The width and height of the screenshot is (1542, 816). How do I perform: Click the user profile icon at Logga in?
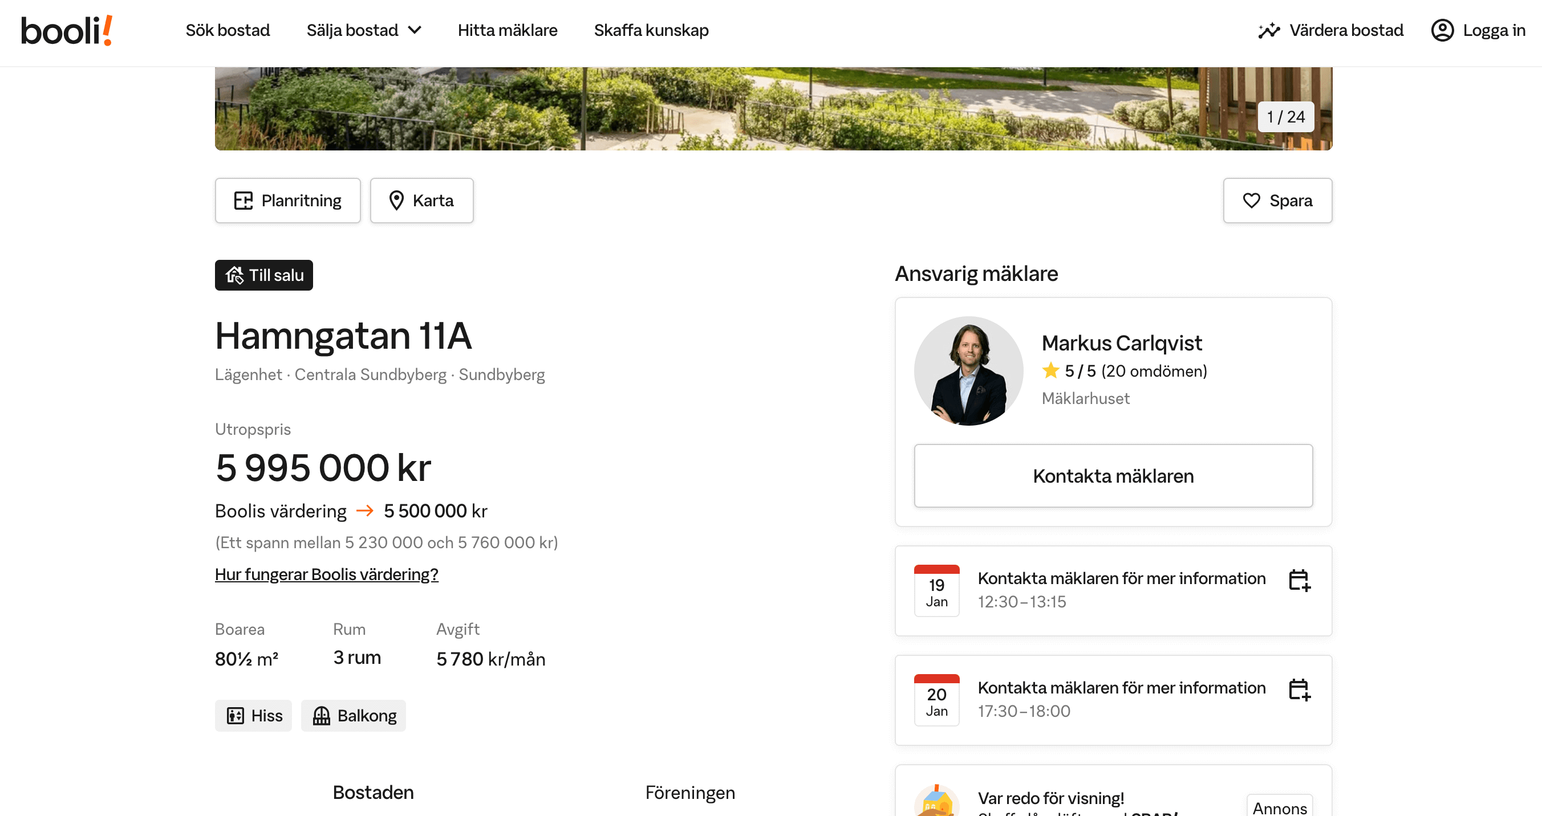coord(1442,31)
